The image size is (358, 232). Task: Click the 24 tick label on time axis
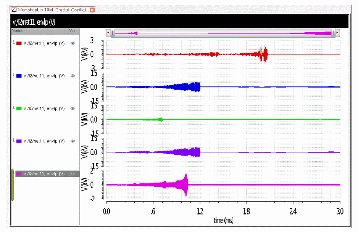tap(293, 211)
